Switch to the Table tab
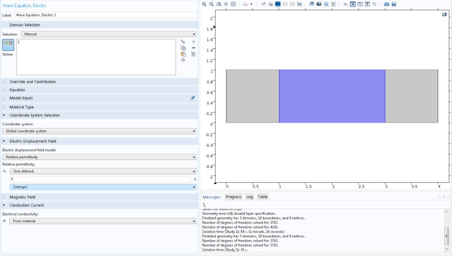 pyautogui.click(x=263, y=197)
